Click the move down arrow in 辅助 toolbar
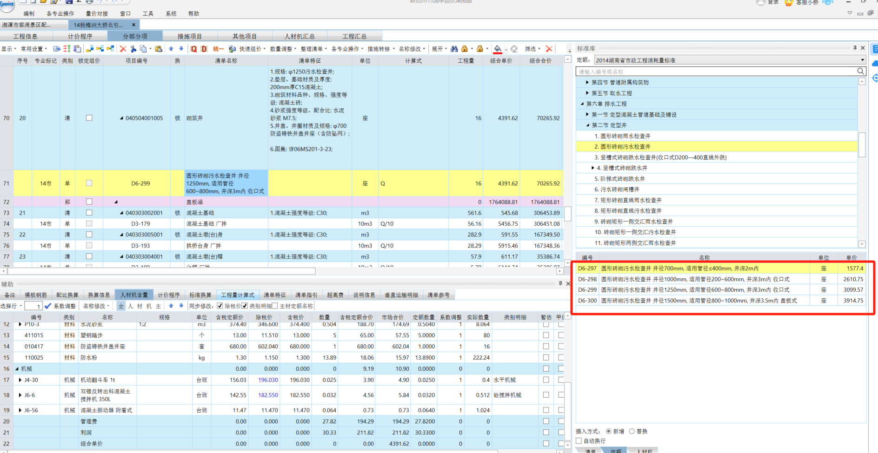The image size is (878, 453). pyautogui.click(x=181, y=306)
